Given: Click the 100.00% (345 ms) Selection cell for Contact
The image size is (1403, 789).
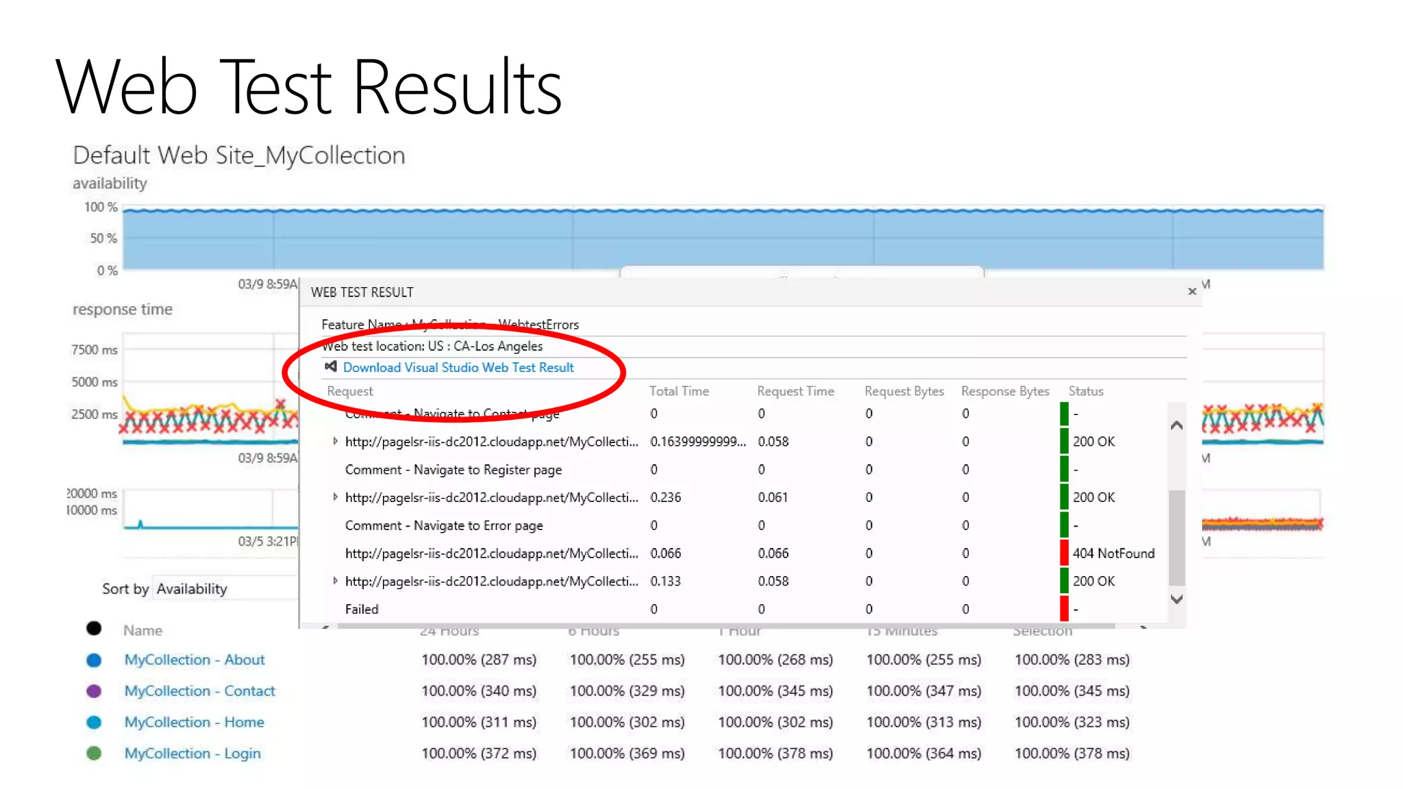Looking at the screenshot, I should [1072, 691].
